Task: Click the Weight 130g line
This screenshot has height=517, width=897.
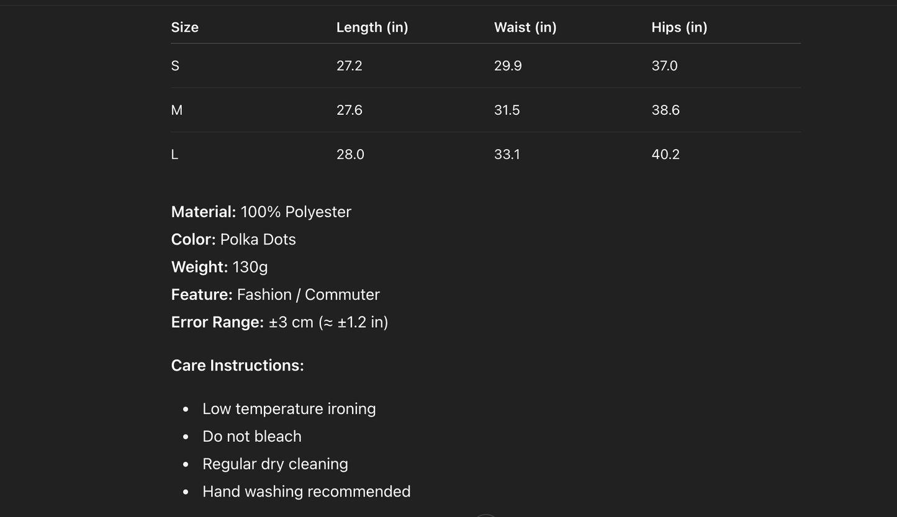Action: [x=219, y=267]
